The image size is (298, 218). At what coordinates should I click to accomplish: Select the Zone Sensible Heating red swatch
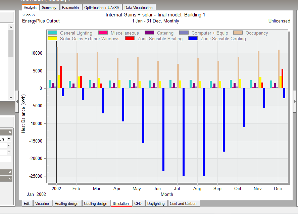coord(130,38)
